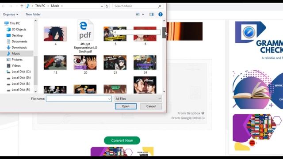This screenshot has height=159, width=283.
Task: Click the flags hexagon ad banner
Action: (257, 132)
